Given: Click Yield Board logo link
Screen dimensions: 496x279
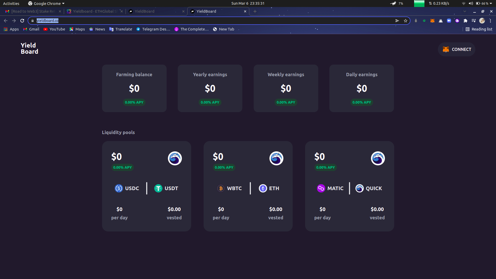Looking at the screenshot, I should 29,48.
